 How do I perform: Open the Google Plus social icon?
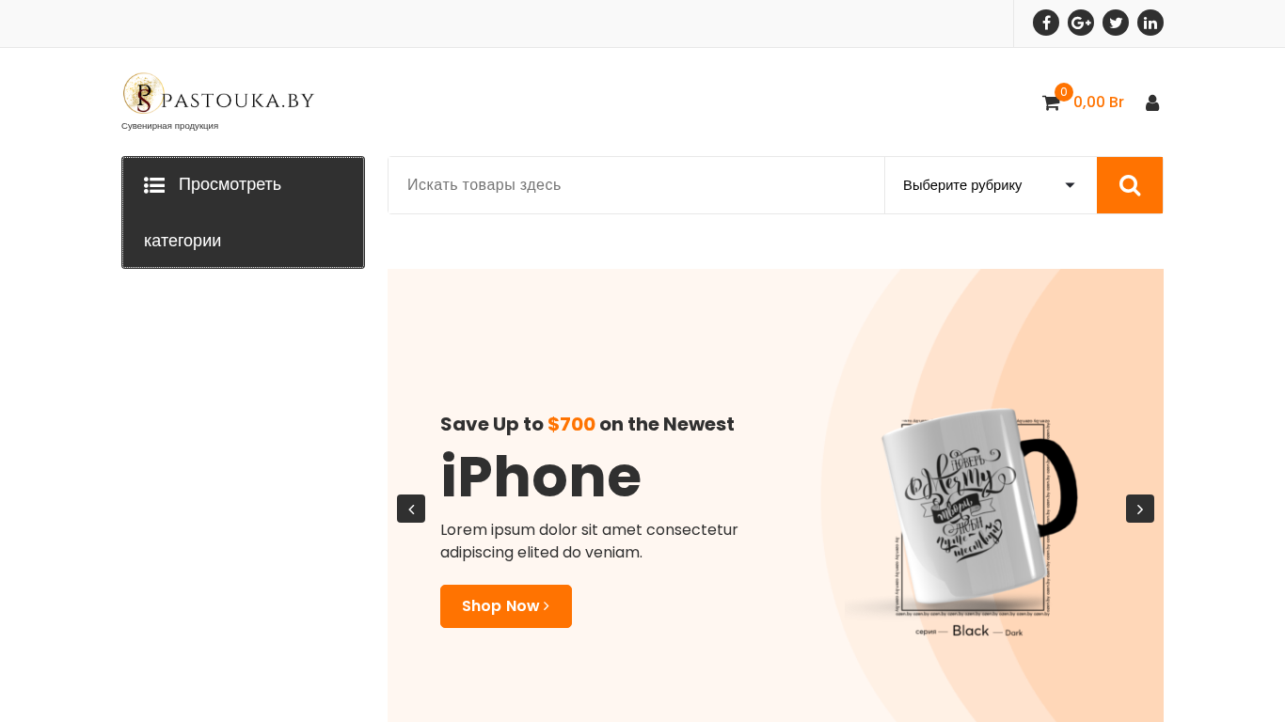click(x=1081, y=23)
